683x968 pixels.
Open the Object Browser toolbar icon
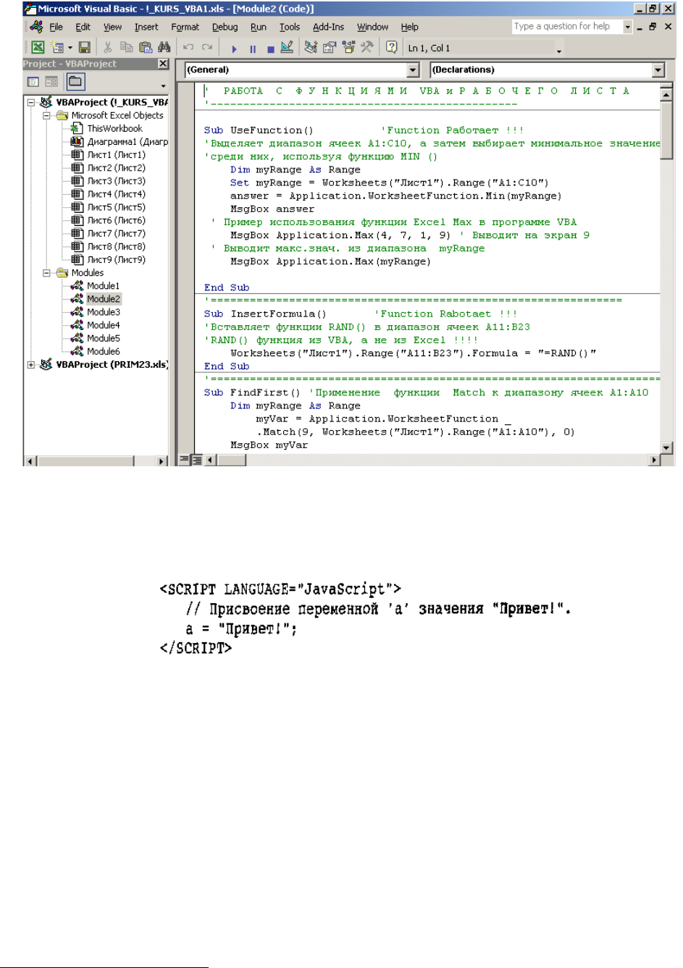(348, 48)
